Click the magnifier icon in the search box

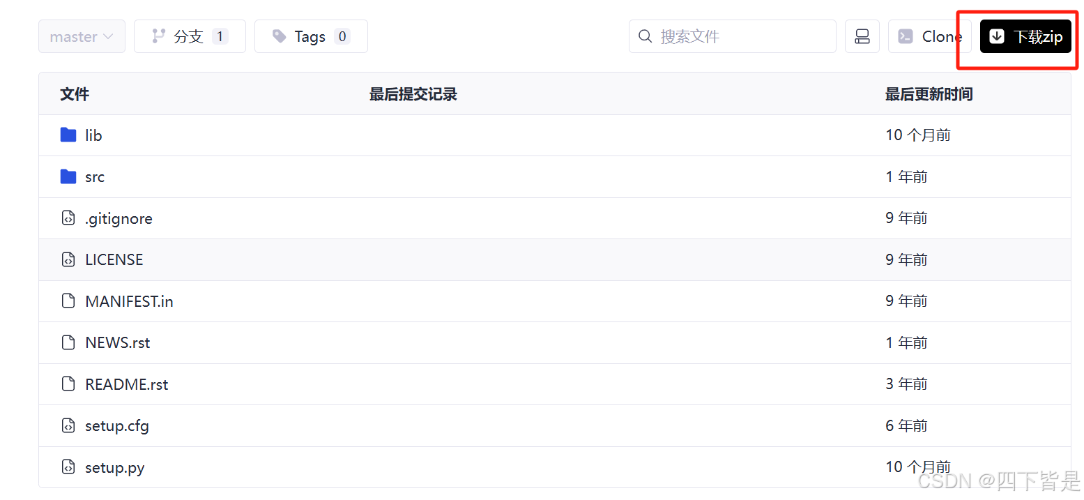pos(646,36)
